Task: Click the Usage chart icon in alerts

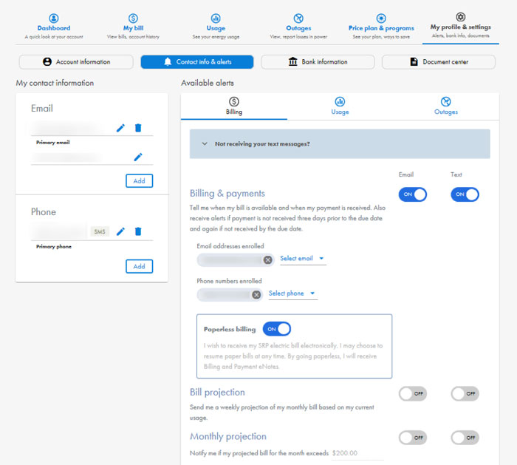Action: click(340, 101)
